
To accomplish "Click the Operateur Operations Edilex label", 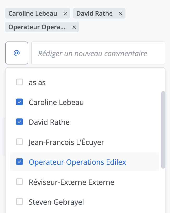I will click(x=77, y=162).
